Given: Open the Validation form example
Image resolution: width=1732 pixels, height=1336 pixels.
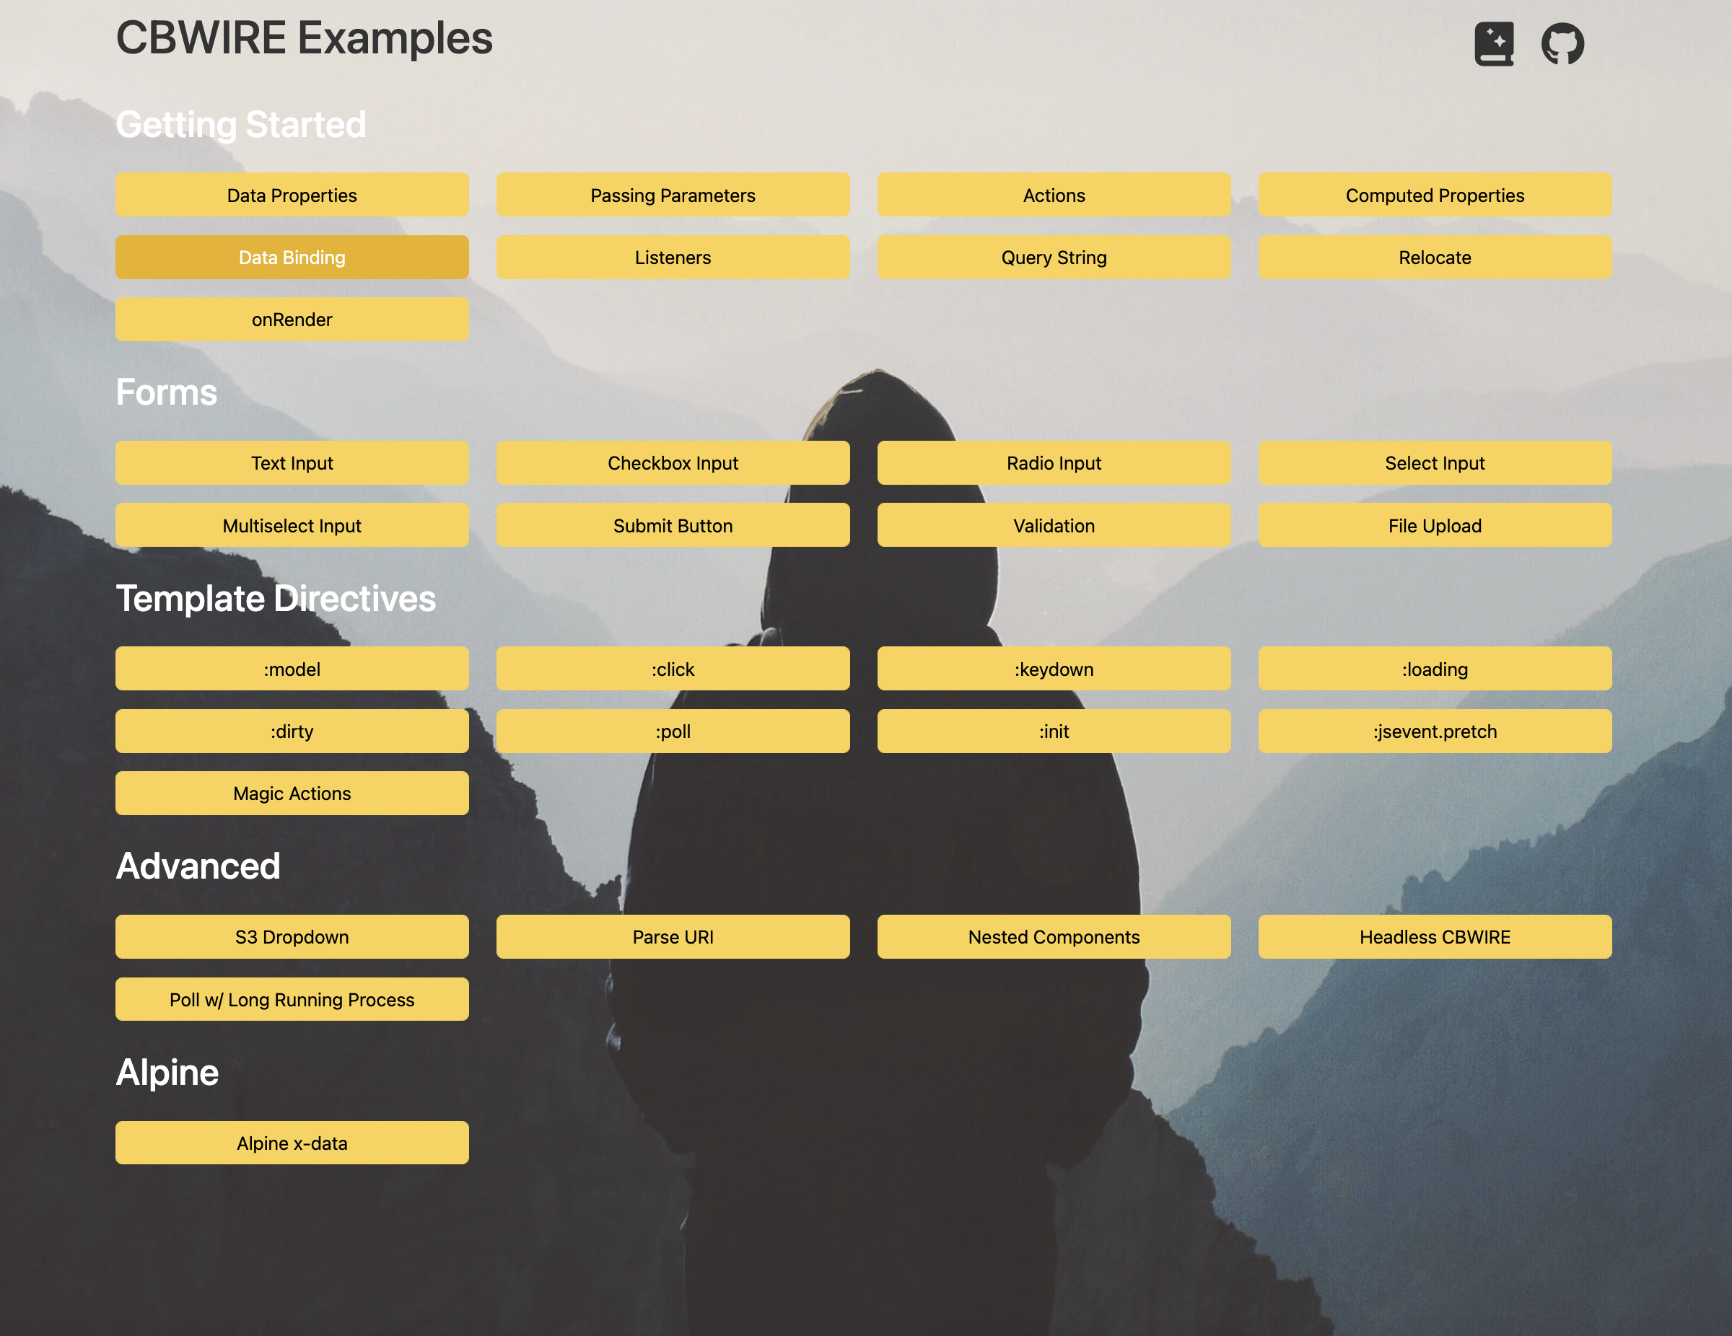Looking at the screenshot, I should pos(1053,526).
